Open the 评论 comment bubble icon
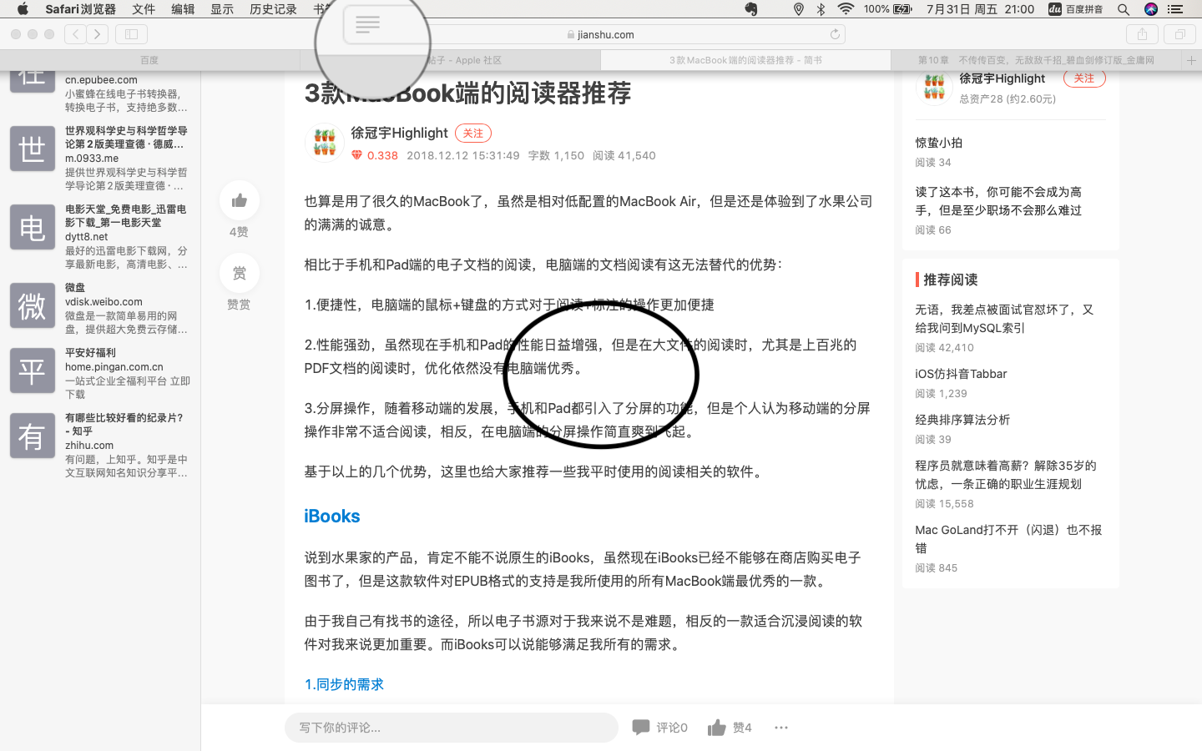The height and width of the screenshot is (751, 1202). pos(641,728)
